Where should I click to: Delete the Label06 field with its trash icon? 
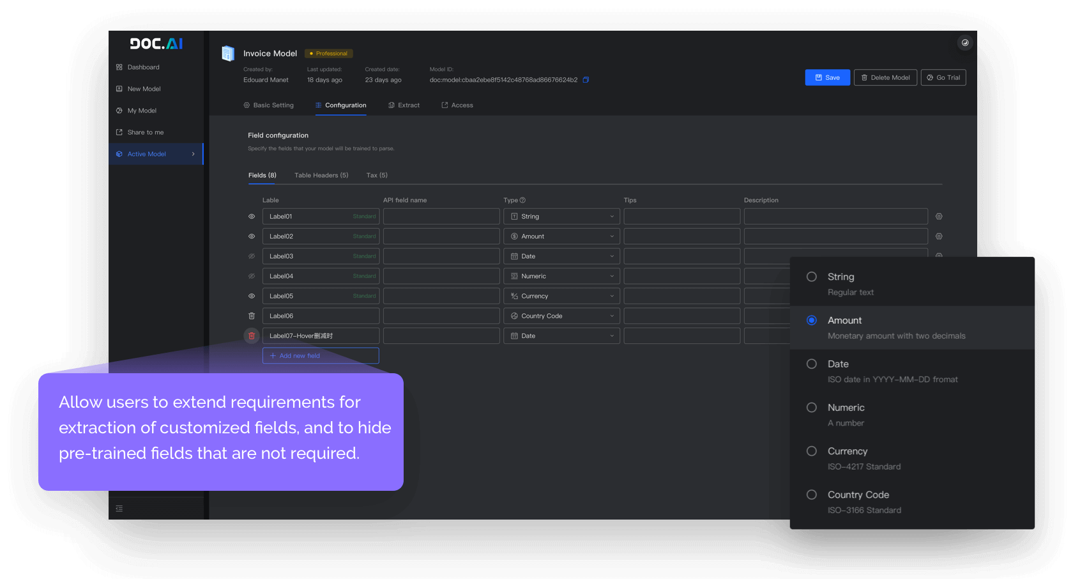coord(251,316)
